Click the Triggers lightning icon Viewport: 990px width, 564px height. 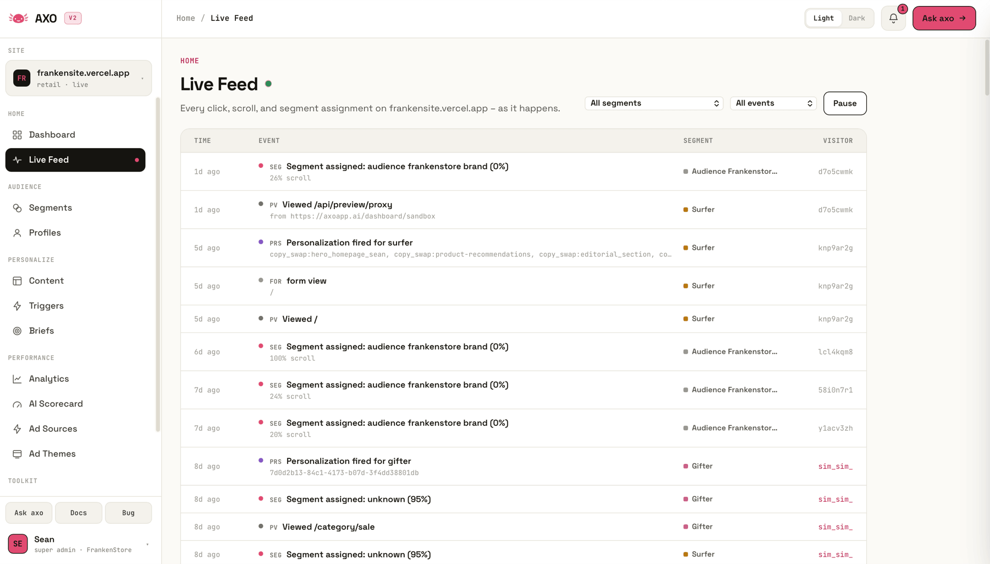point(18,306)
